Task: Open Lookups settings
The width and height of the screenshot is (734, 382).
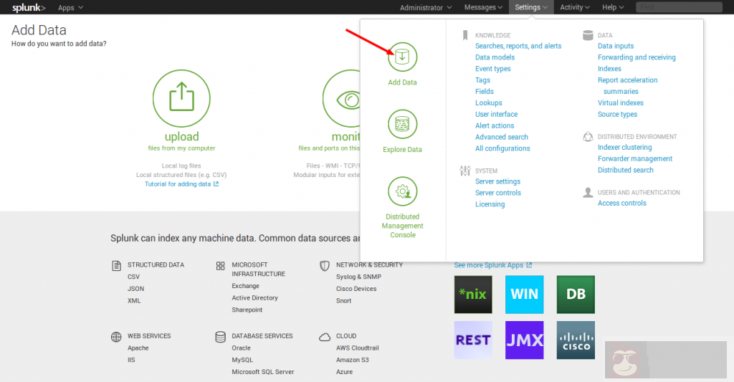Action: coord(489,103)
